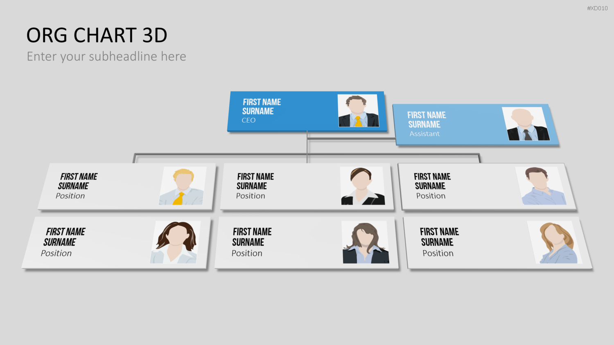
Task: Select the blue CEO card
Action: tap(307, 111)
